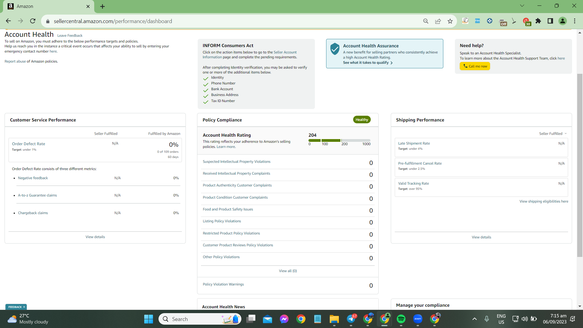Screen dimensions: 583x328
Task: Expand the Seller Fulfilled dropdown in Shipping Performance
Action: [553, 134]
